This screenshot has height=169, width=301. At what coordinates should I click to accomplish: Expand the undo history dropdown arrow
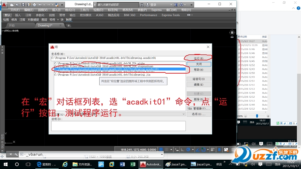tap(44, 5)
